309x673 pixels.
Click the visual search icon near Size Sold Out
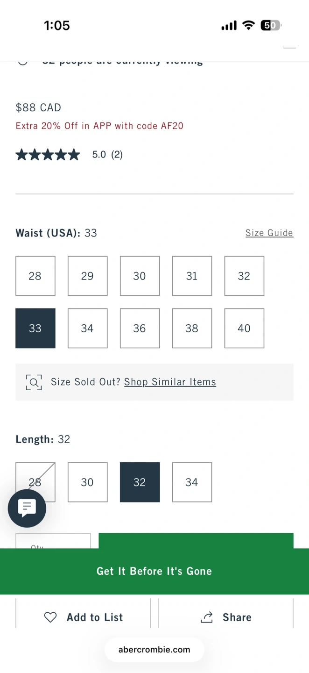(34, 382)
